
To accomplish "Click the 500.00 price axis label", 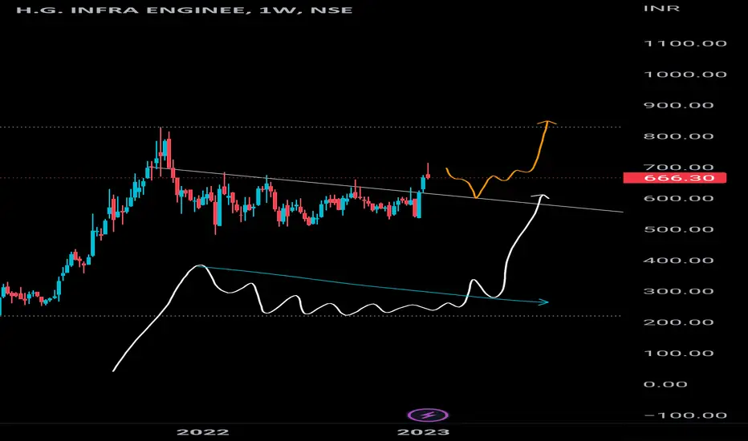I will tap(678, 229).
